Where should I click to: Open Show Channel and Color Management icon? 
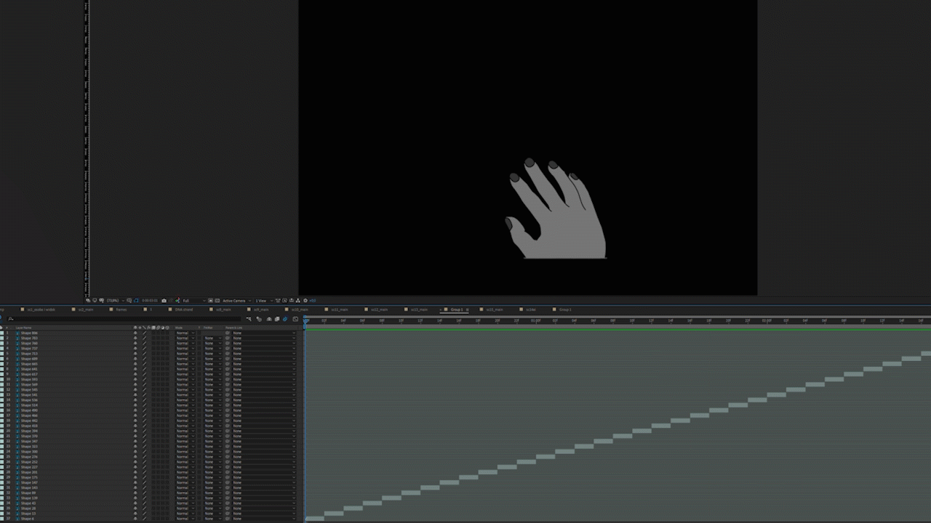[x=177, y=301]
